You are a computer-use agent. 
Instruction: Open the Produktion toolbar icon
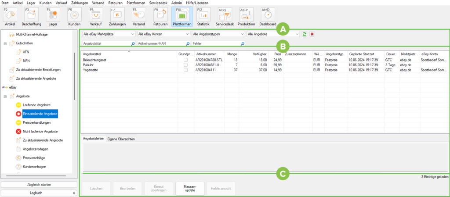(246, 16)
